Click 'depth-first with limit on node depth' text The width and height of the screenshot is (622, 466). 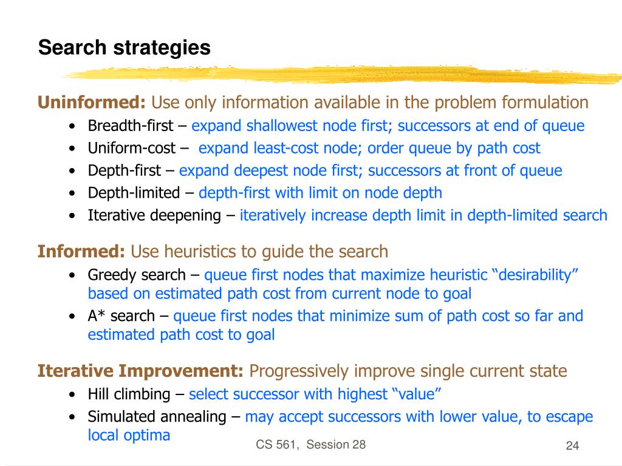tap(320, 193)
